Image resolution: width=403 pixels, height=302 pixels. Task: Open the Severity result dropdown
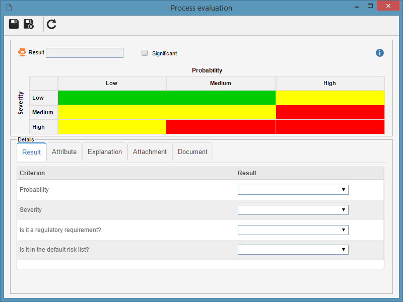click(293, 210)
